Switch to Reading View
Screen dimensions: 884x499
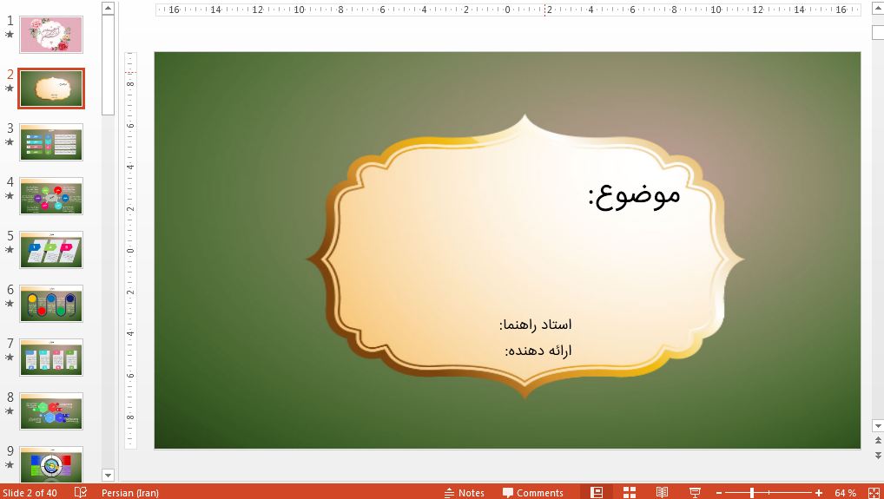[662, 492]
